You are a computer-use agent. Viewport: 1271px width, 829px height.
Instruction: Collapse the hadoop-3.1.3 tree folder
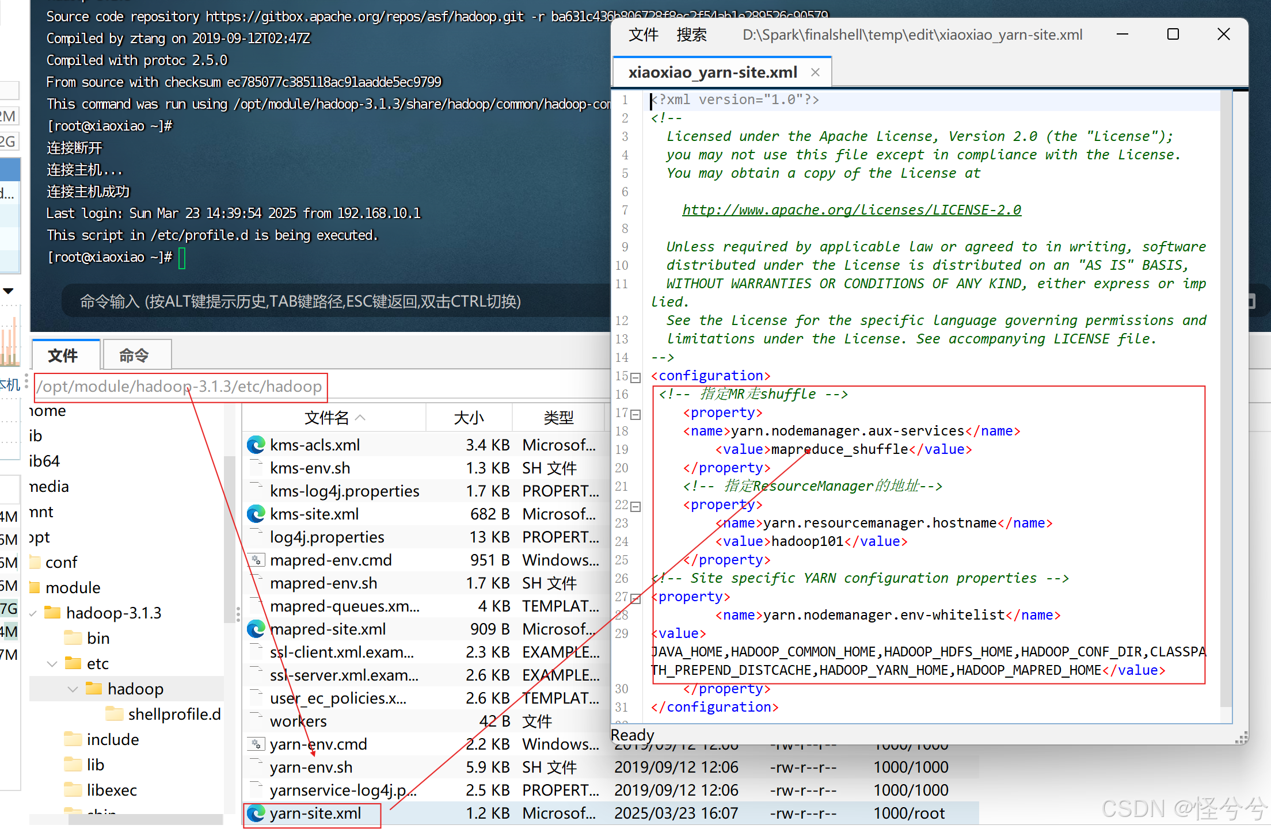[33, 613]
